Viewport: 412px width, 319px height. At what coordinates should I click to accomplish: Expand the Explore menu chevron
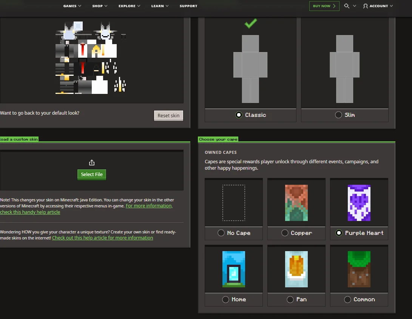139,6
